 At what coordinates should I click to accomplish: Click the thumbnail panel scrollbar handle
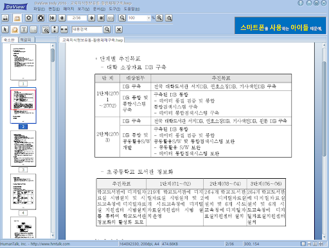(53, 55)
